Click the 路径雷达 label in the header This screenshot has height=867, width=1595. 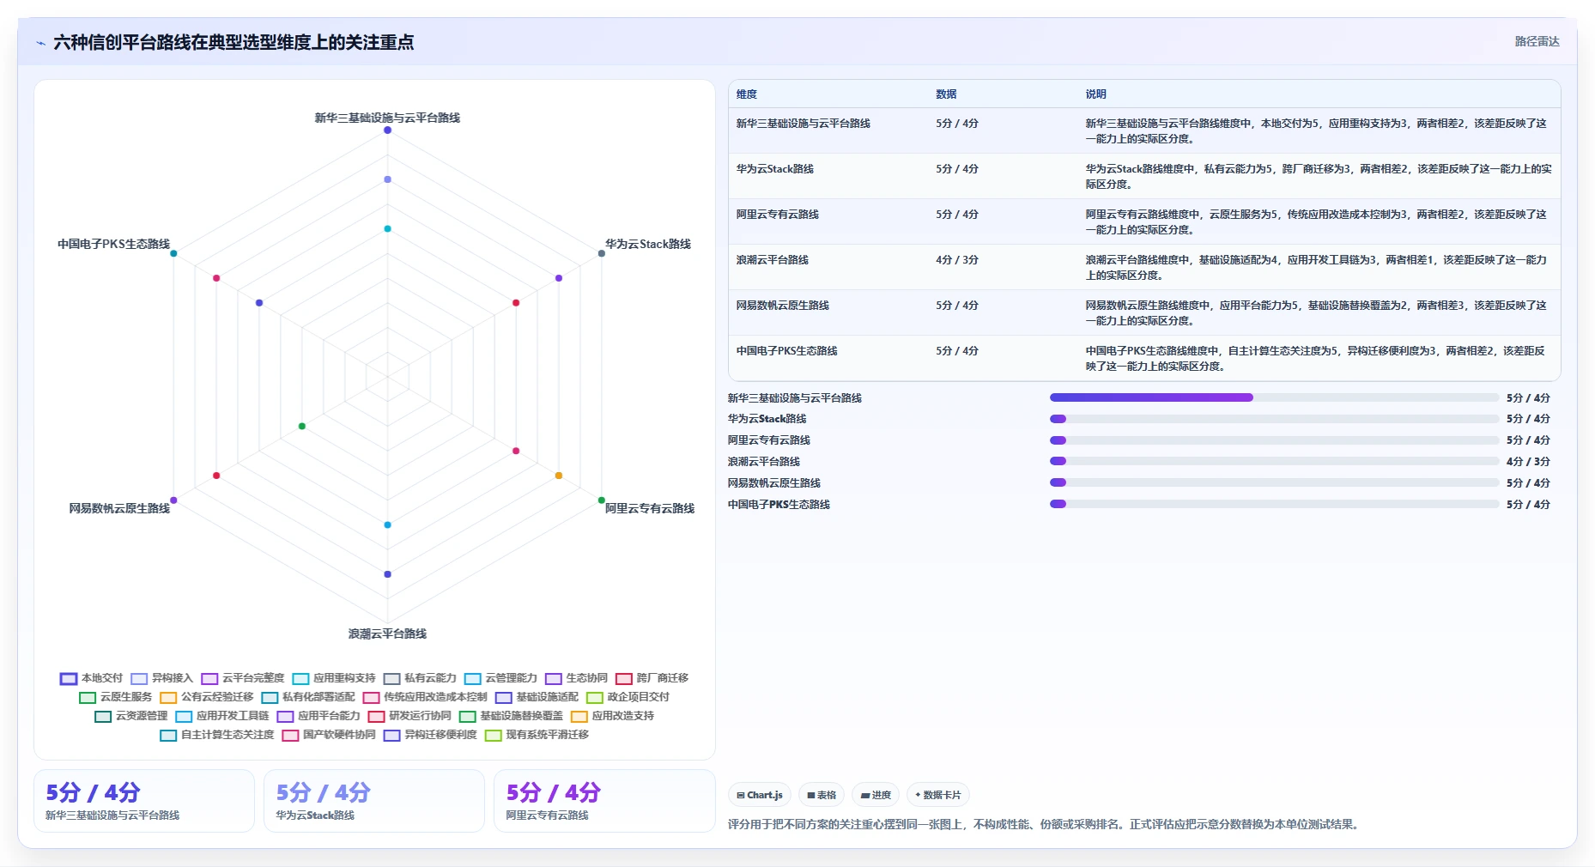[x=1537, y=41]
